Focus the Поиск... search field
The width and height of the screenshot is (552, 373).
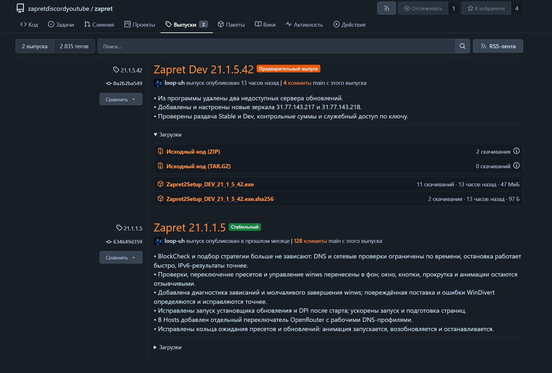coord(276,46)
